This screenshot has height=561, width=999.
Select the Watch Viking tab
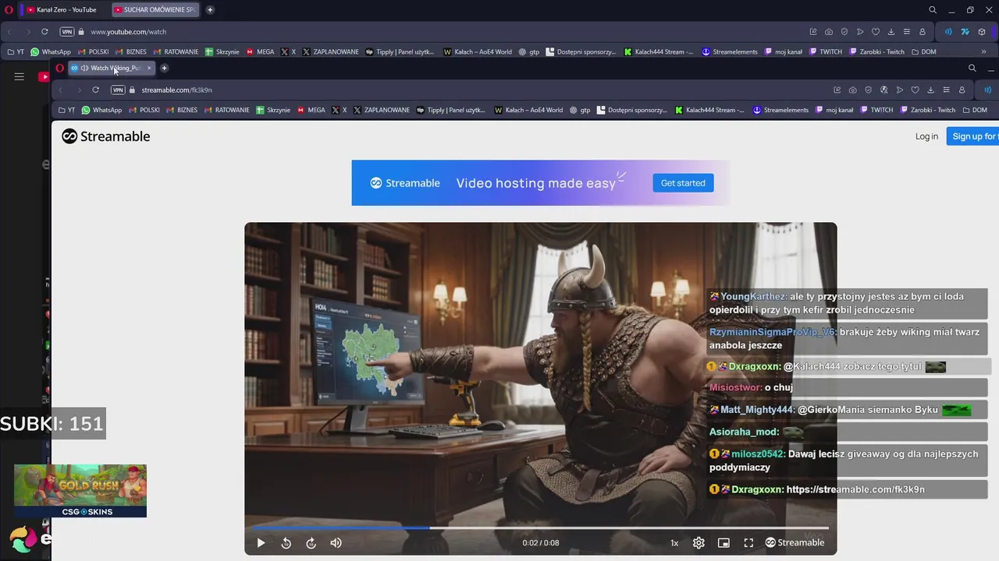tap(112, 68)
